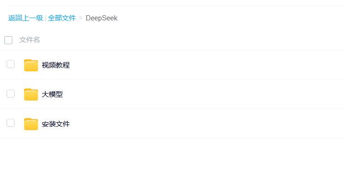Click the divider between 返回上一级 and 全部文件
Image resolution: width=346 pixels, height=169 pixels.
(x=45, y=18)
